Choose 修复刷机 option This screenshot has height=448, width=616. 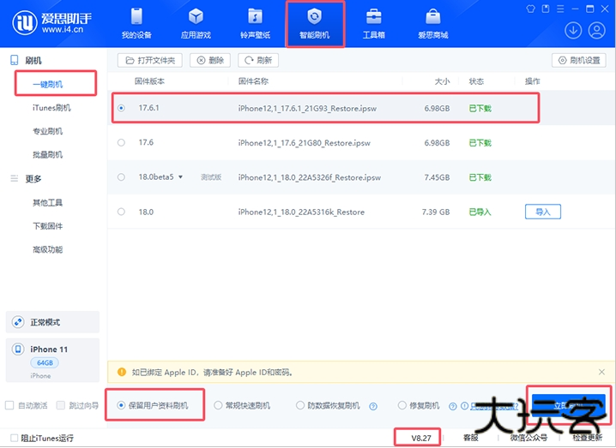(x=419, y=405)
